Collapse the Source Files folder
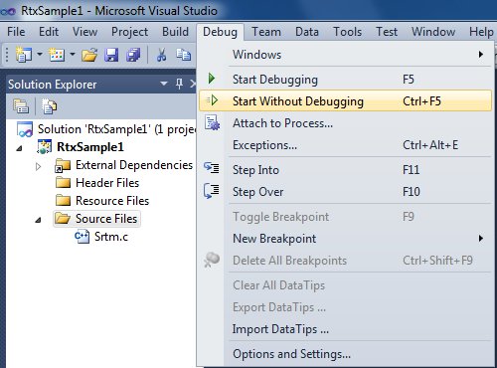The width and height of the screenshot is (497, 368). (x=38, y=220)
